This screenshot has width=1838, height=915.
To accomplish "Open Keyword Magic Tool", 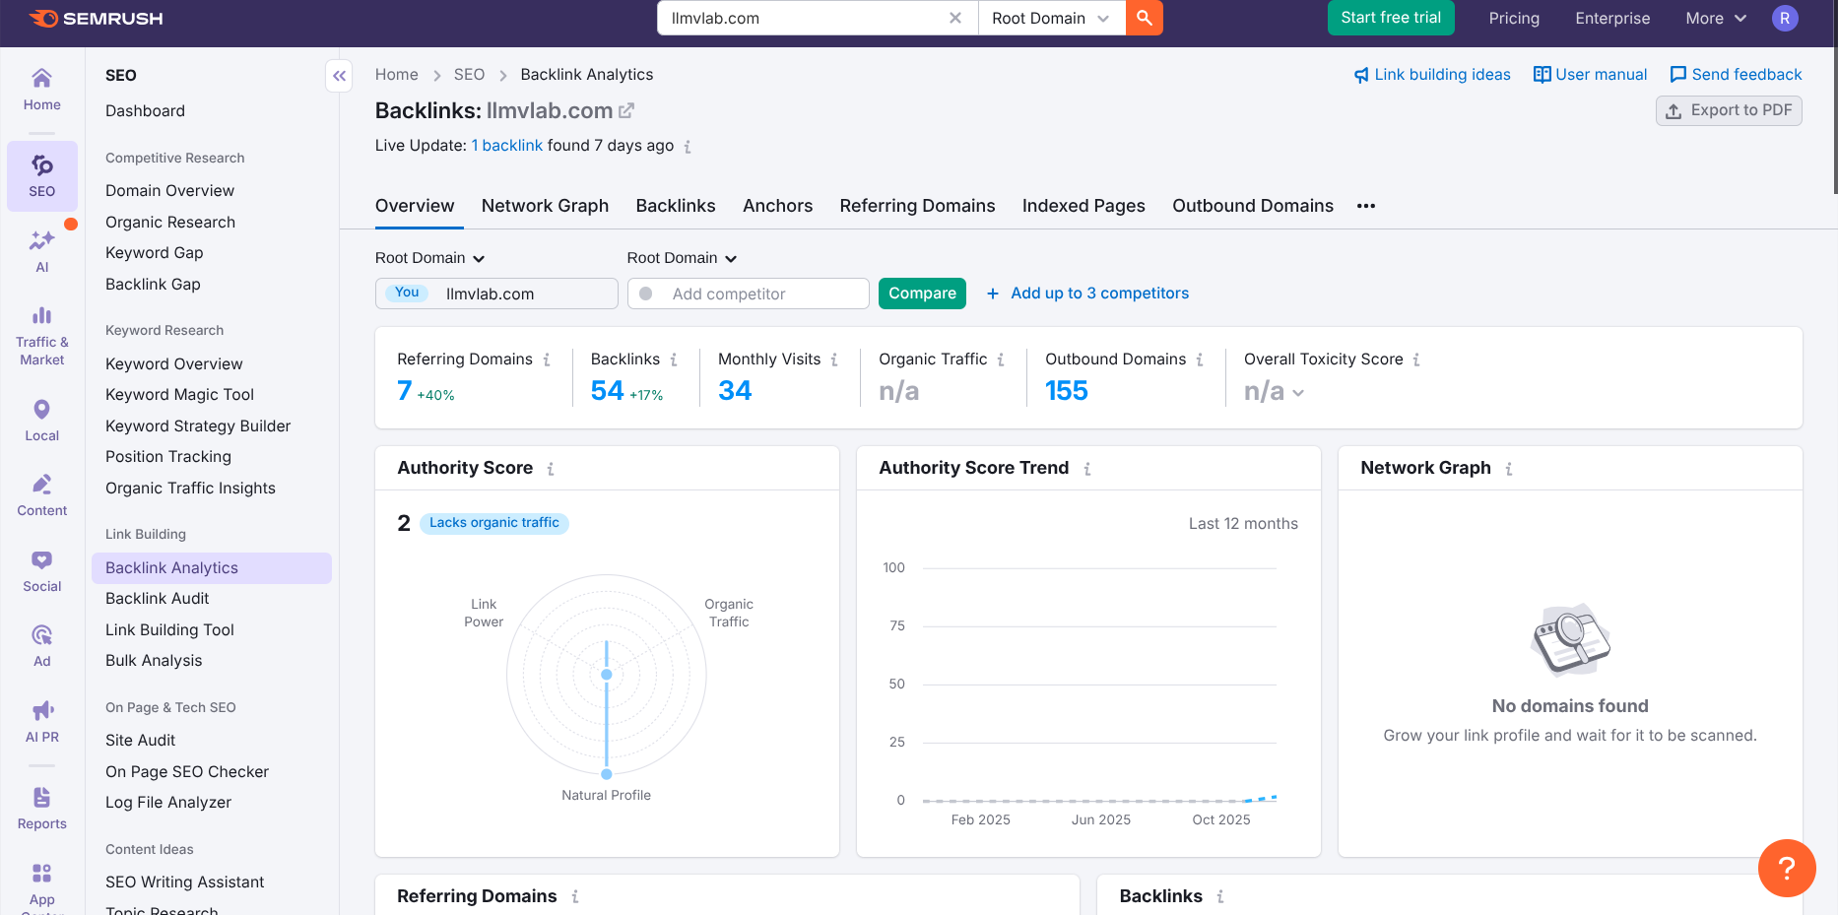I will [179, 395].
